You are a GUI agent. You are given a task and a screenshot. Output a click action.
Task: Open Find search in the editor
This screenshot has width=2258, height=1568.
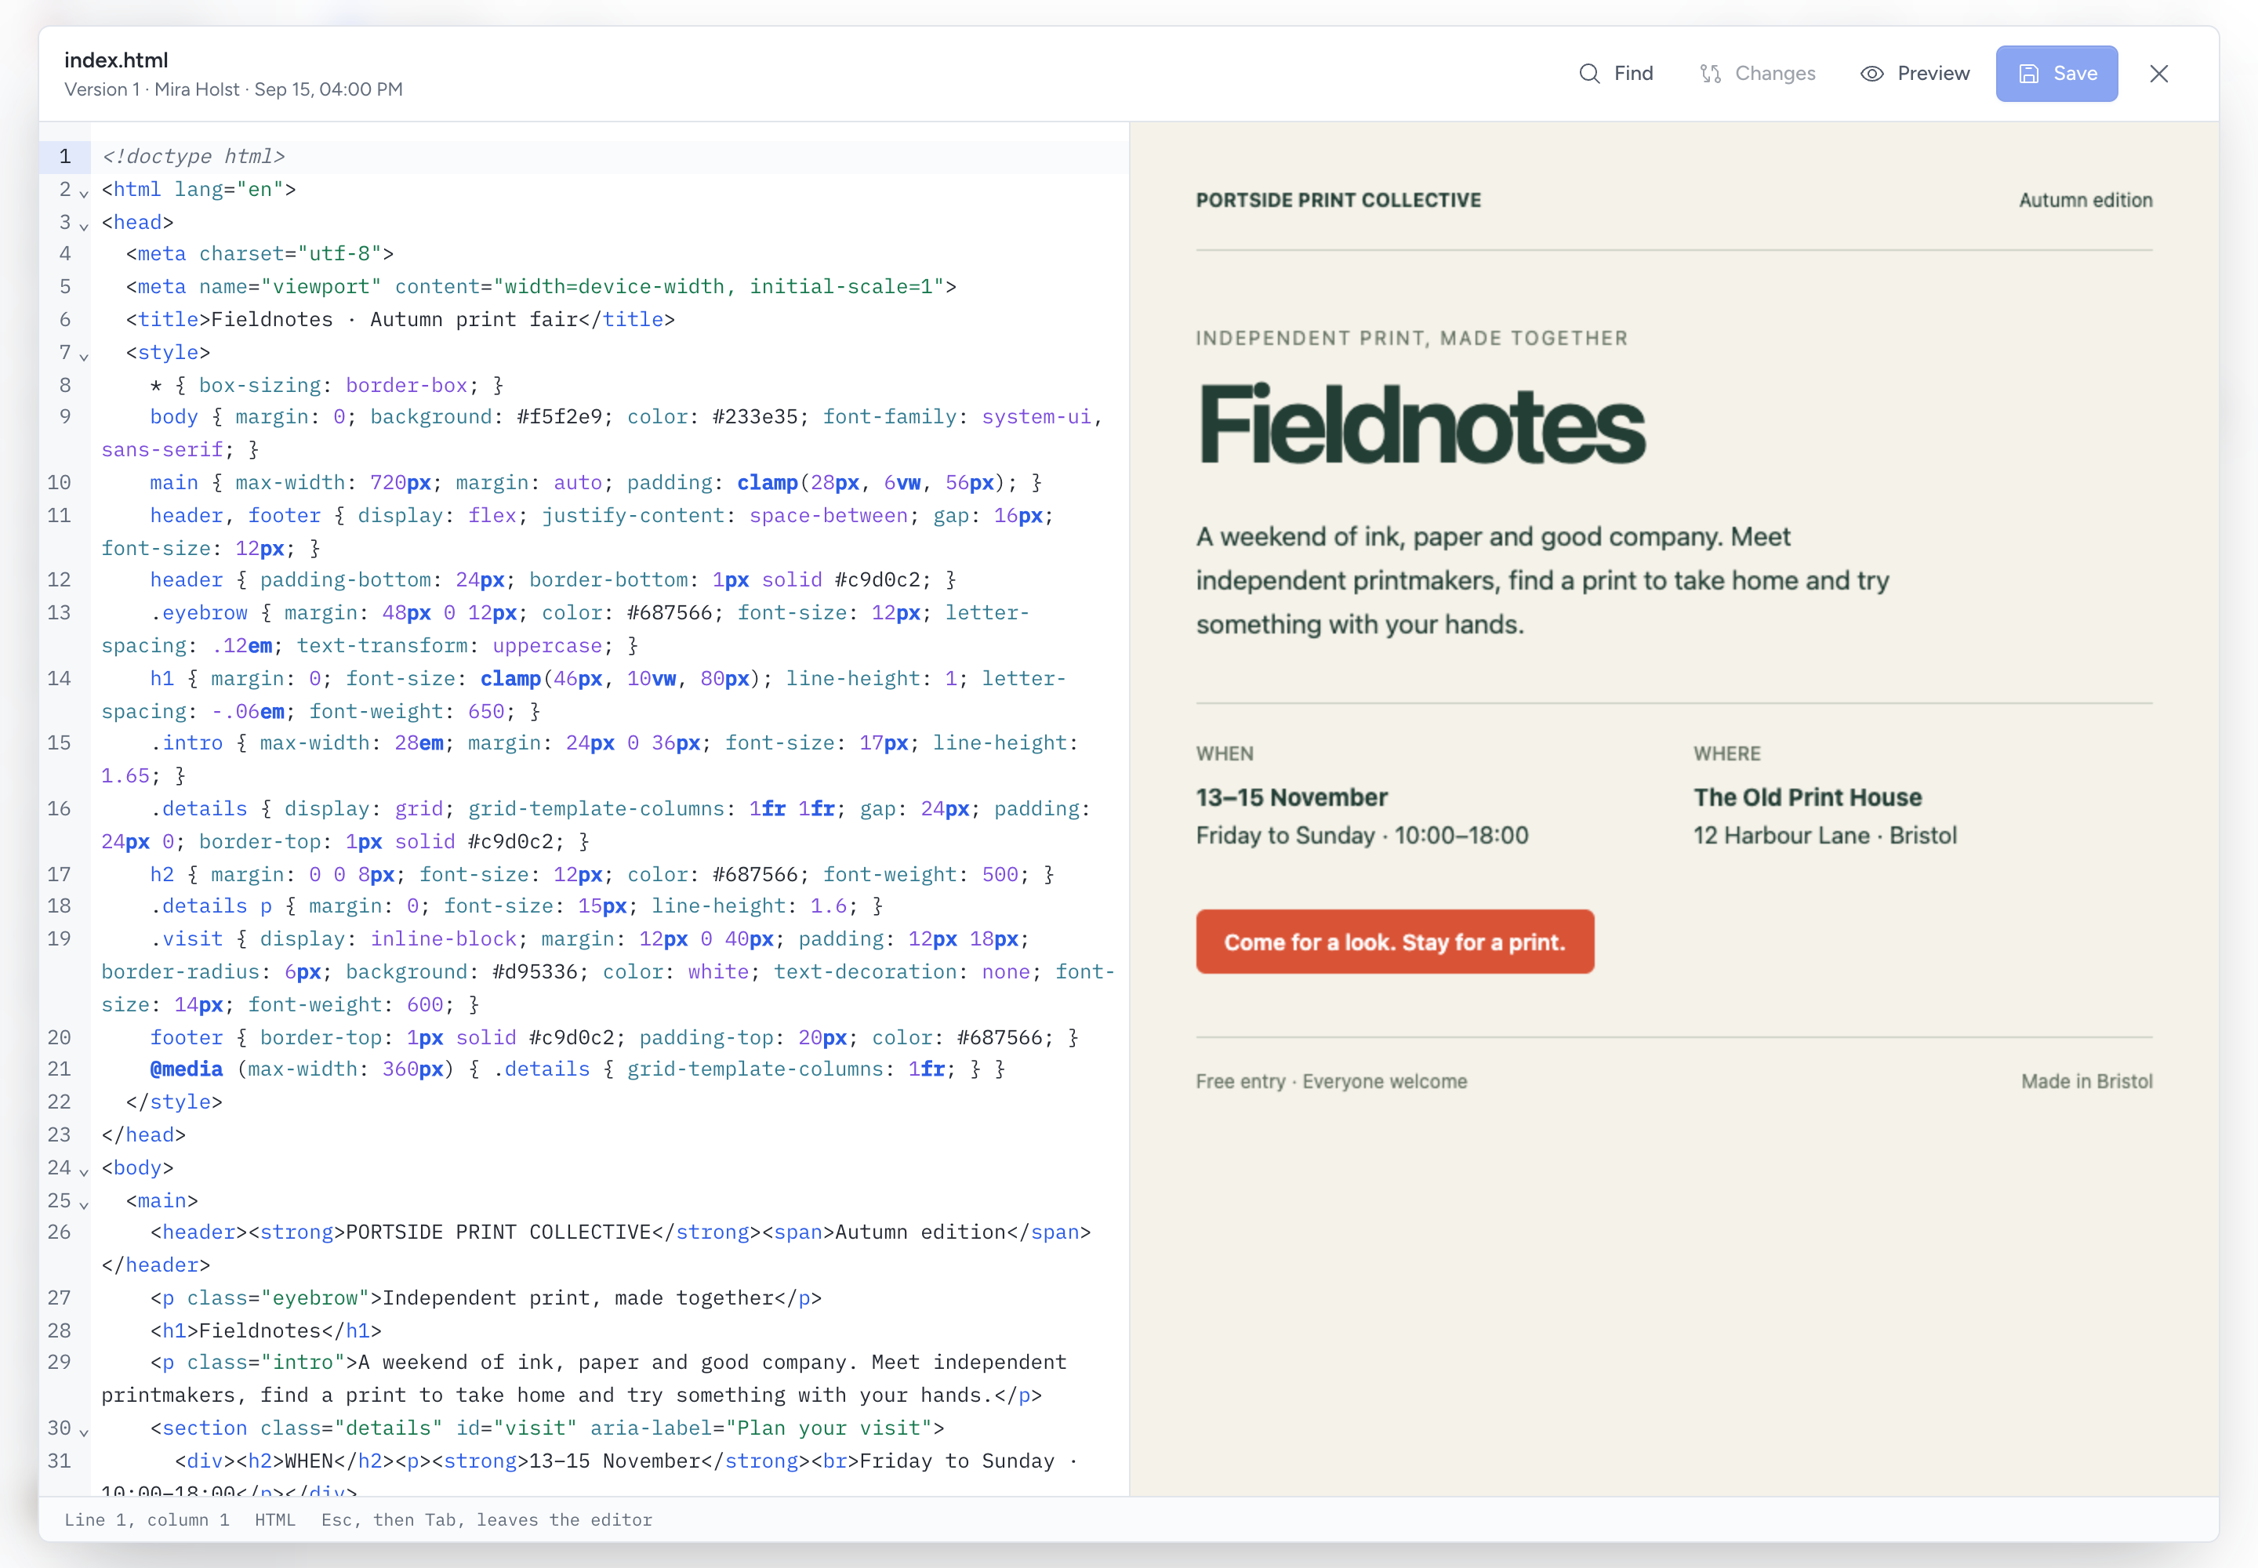[x=1615, y=74]
